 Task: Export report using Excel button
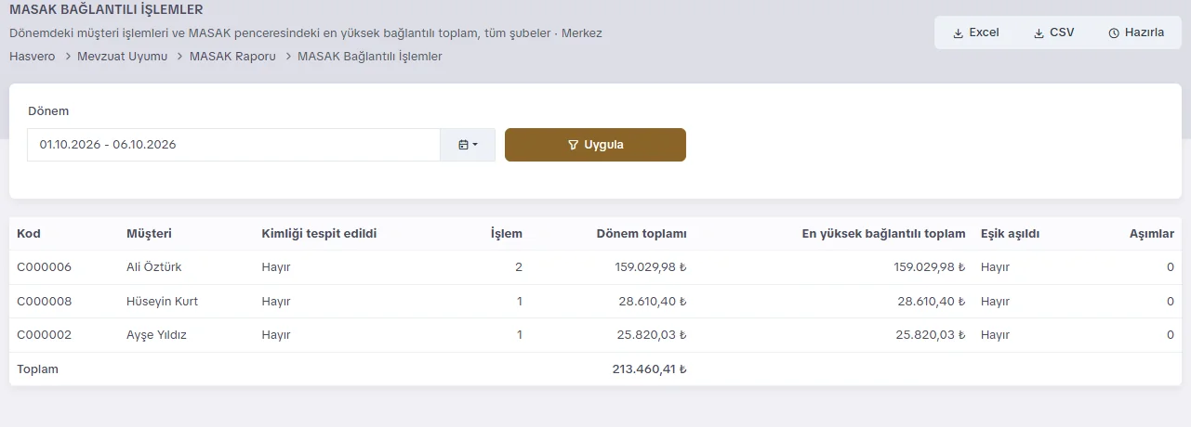pos(975,32)
